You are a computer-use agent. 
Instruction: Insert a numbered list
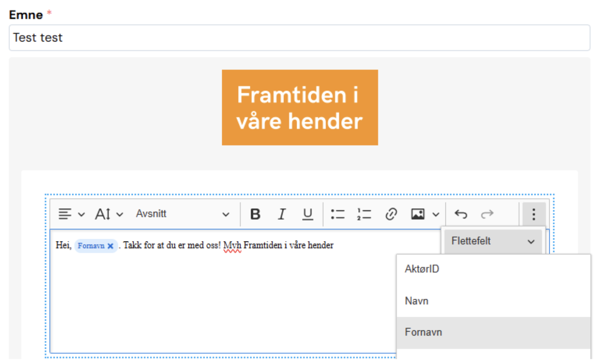(364, 214)
